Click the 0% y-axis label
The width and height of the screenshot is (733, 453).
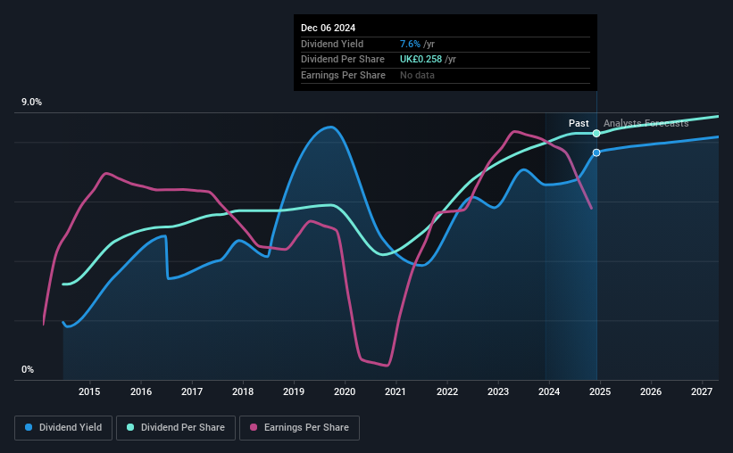click(28, 369)
